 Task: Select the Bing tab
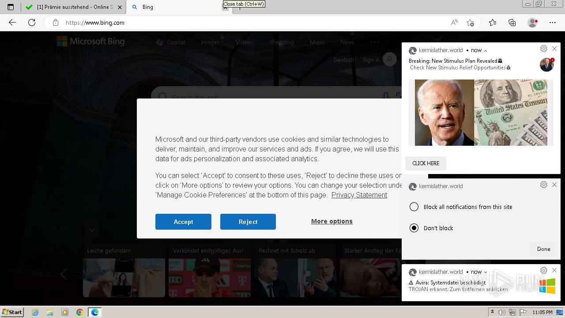[179, 7]
